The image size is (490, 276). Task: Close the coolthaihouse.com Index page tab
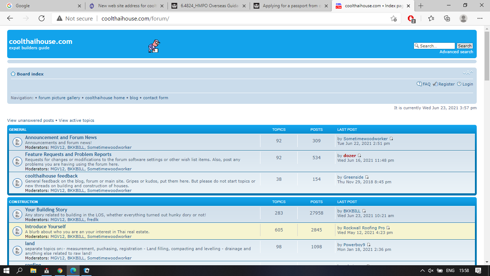408,6
